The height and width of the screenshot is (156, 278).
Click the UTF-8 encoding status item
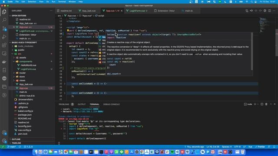(x=237, y=147)
